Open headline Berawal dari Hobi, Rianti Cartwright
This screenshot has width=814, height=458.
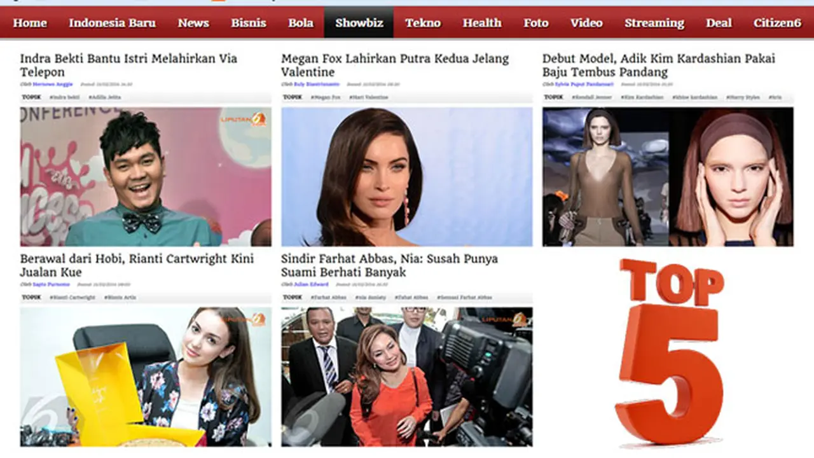click(137, 265)
